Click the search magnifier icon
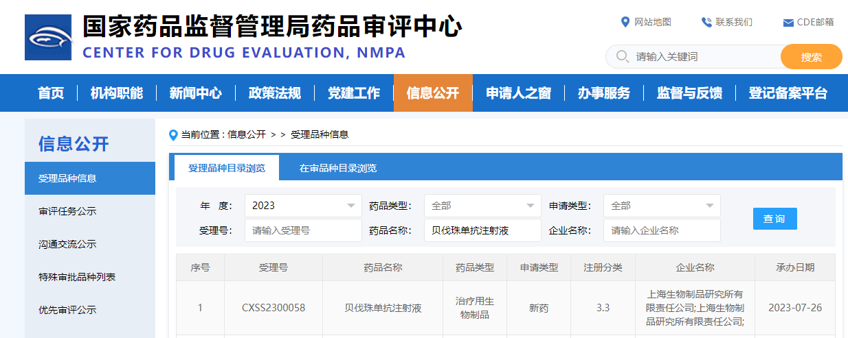Image resolution: width=848 pixels, height=338 pixels. pos(623,56)
